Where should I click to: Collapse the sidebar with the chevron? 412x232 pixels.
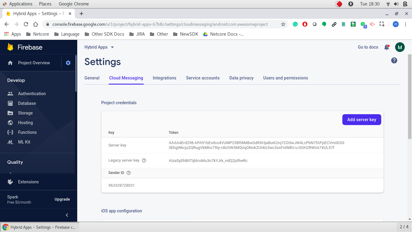[x=67, y=215]
